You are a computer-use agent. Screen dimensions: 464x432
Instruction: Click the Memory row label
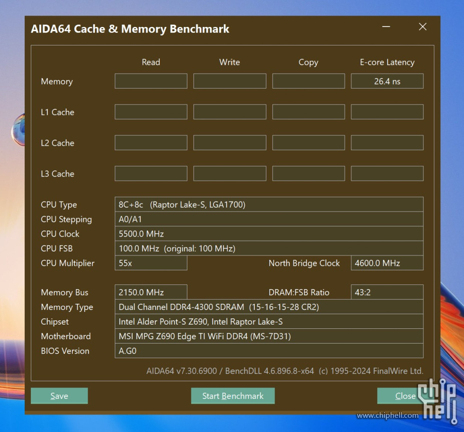tap(57, 81)
